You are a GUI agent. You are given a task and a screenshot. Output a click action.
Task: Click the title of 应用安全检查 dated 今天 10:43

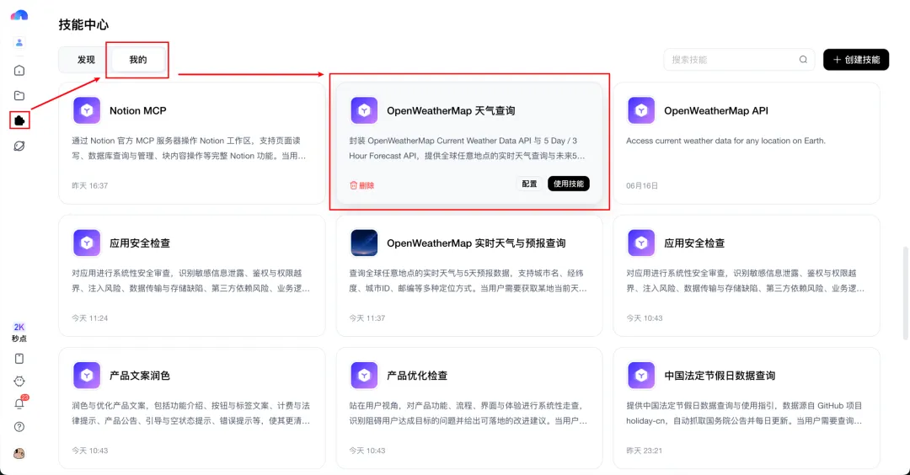pyautogui.click(x=694, y=243)
